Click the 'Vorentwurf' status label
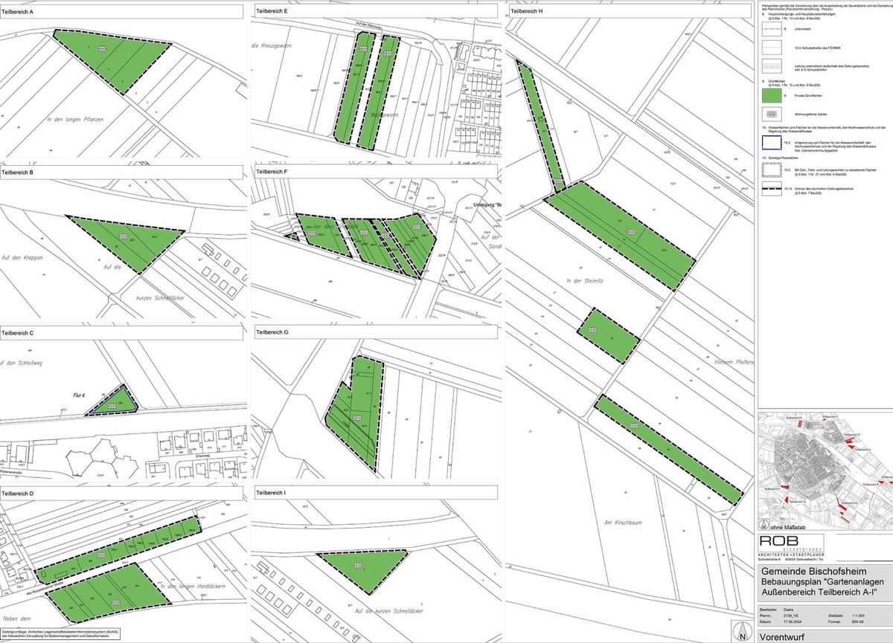 pos(783,636)
